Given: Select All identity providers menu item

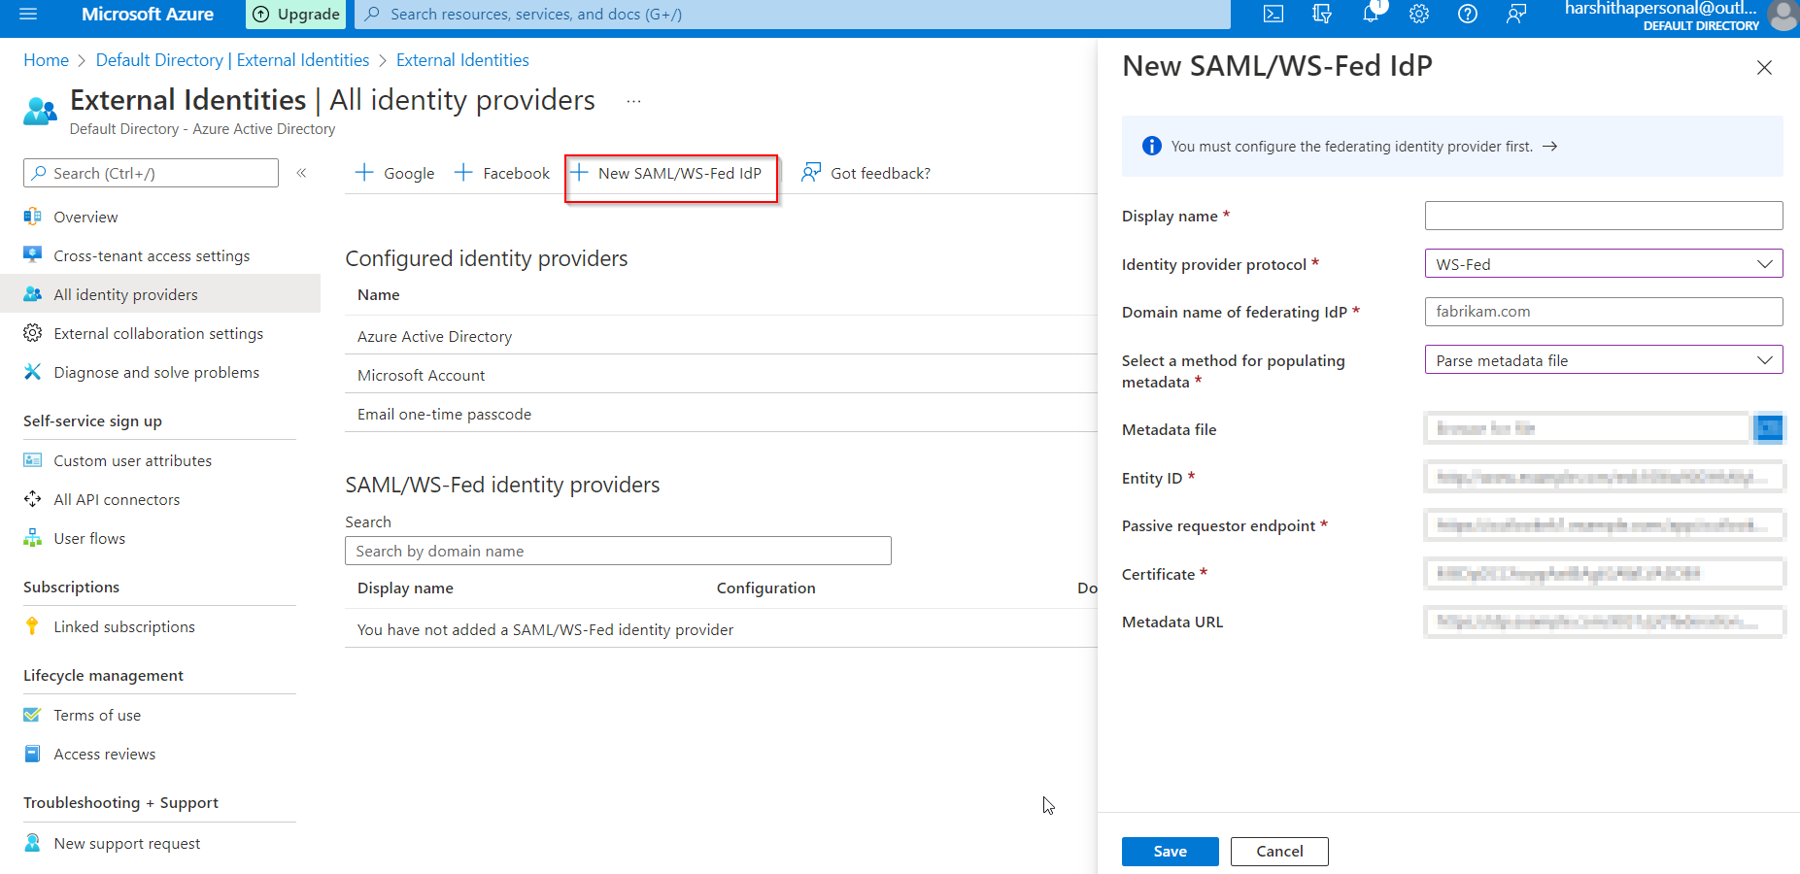Looking at the screenshot, I should tap(160, 294).
